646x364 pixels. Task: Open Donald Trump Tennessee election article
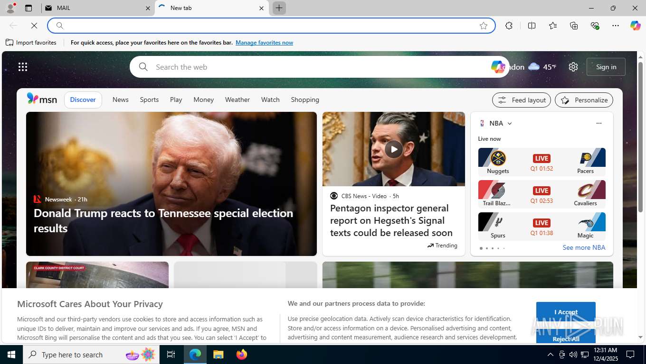(163, 220)
